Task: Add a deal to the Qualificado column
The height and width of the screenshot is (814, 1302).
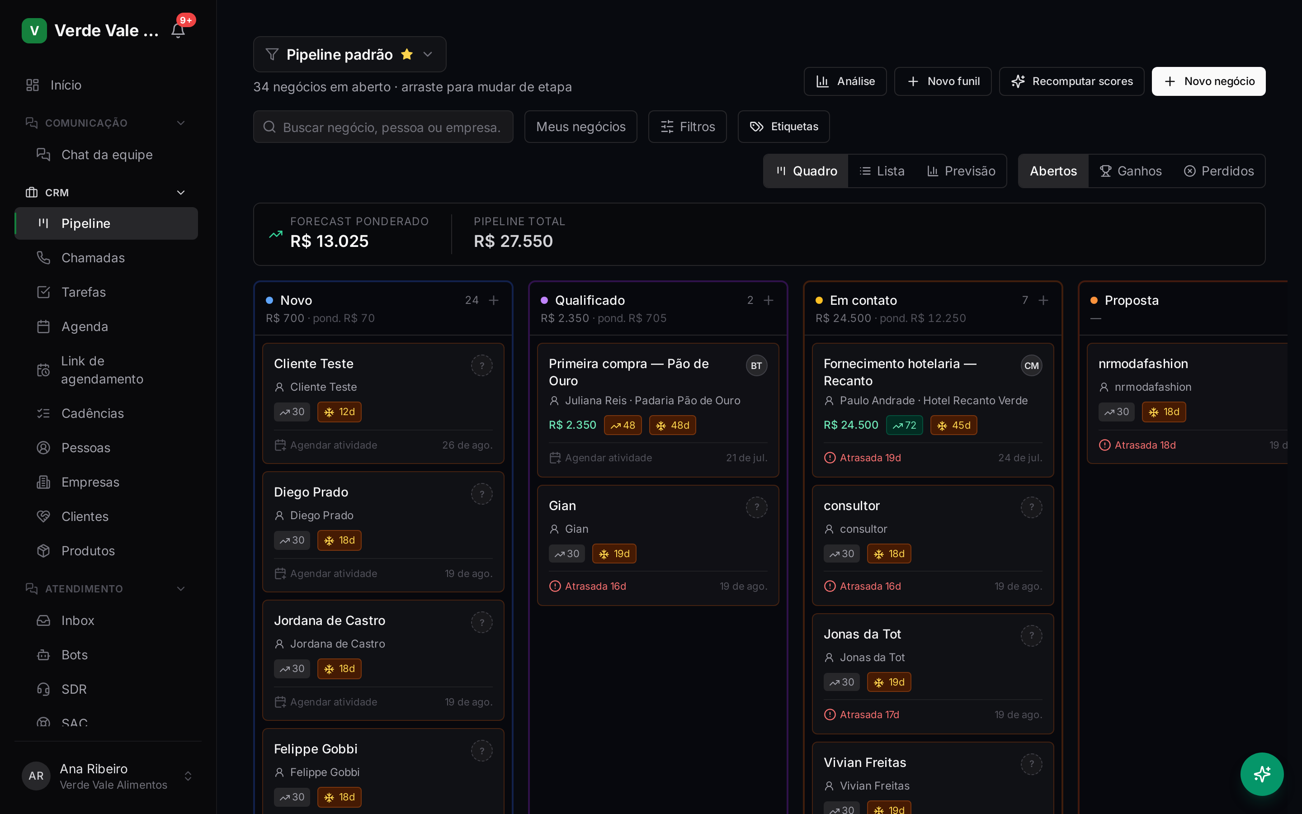Action: click(x=768, y=300)
